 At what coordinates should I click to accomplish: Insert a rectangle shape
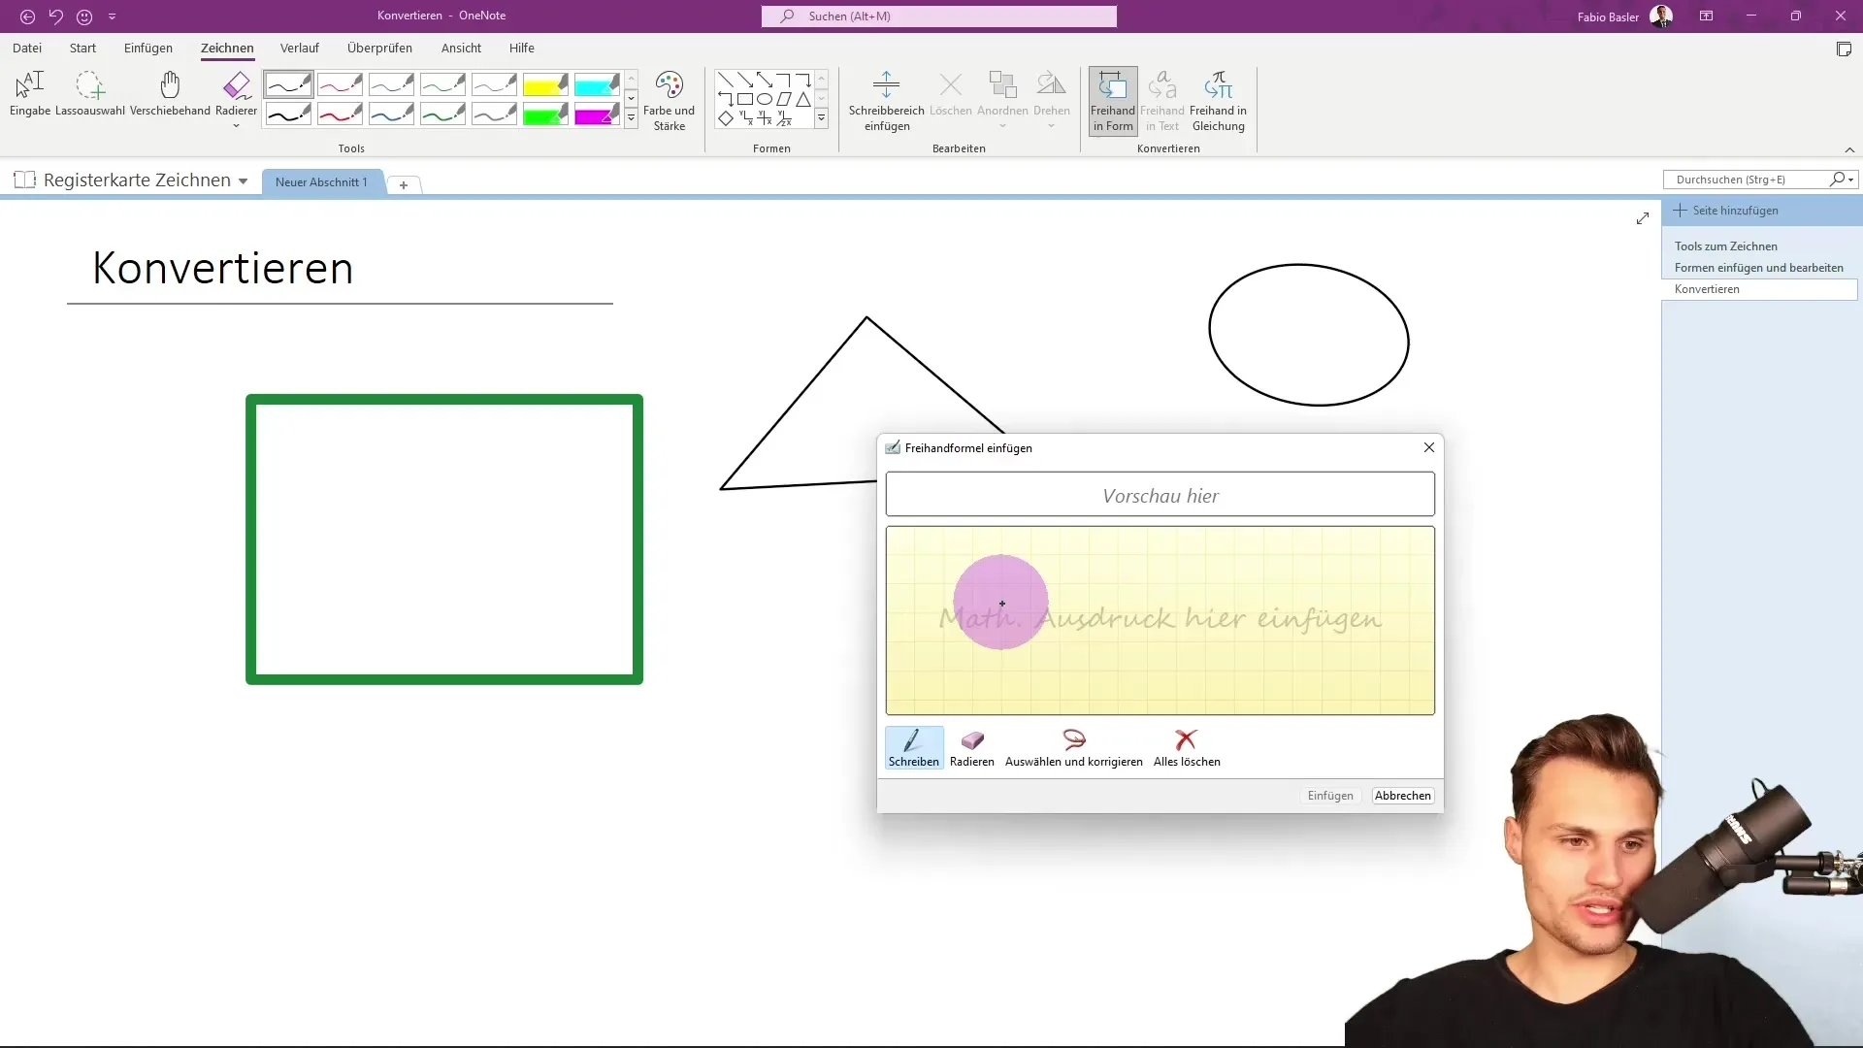[744, 99]
